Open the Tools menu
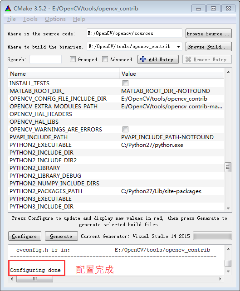The height and width of the screenshot is (291, 240). 30,19
